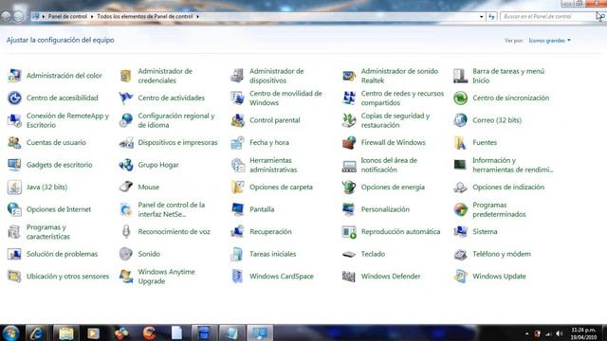This screenshot has height=341, width=607.
Task: Open Opciones de energía icon
Action: click(x=349, y=188)
